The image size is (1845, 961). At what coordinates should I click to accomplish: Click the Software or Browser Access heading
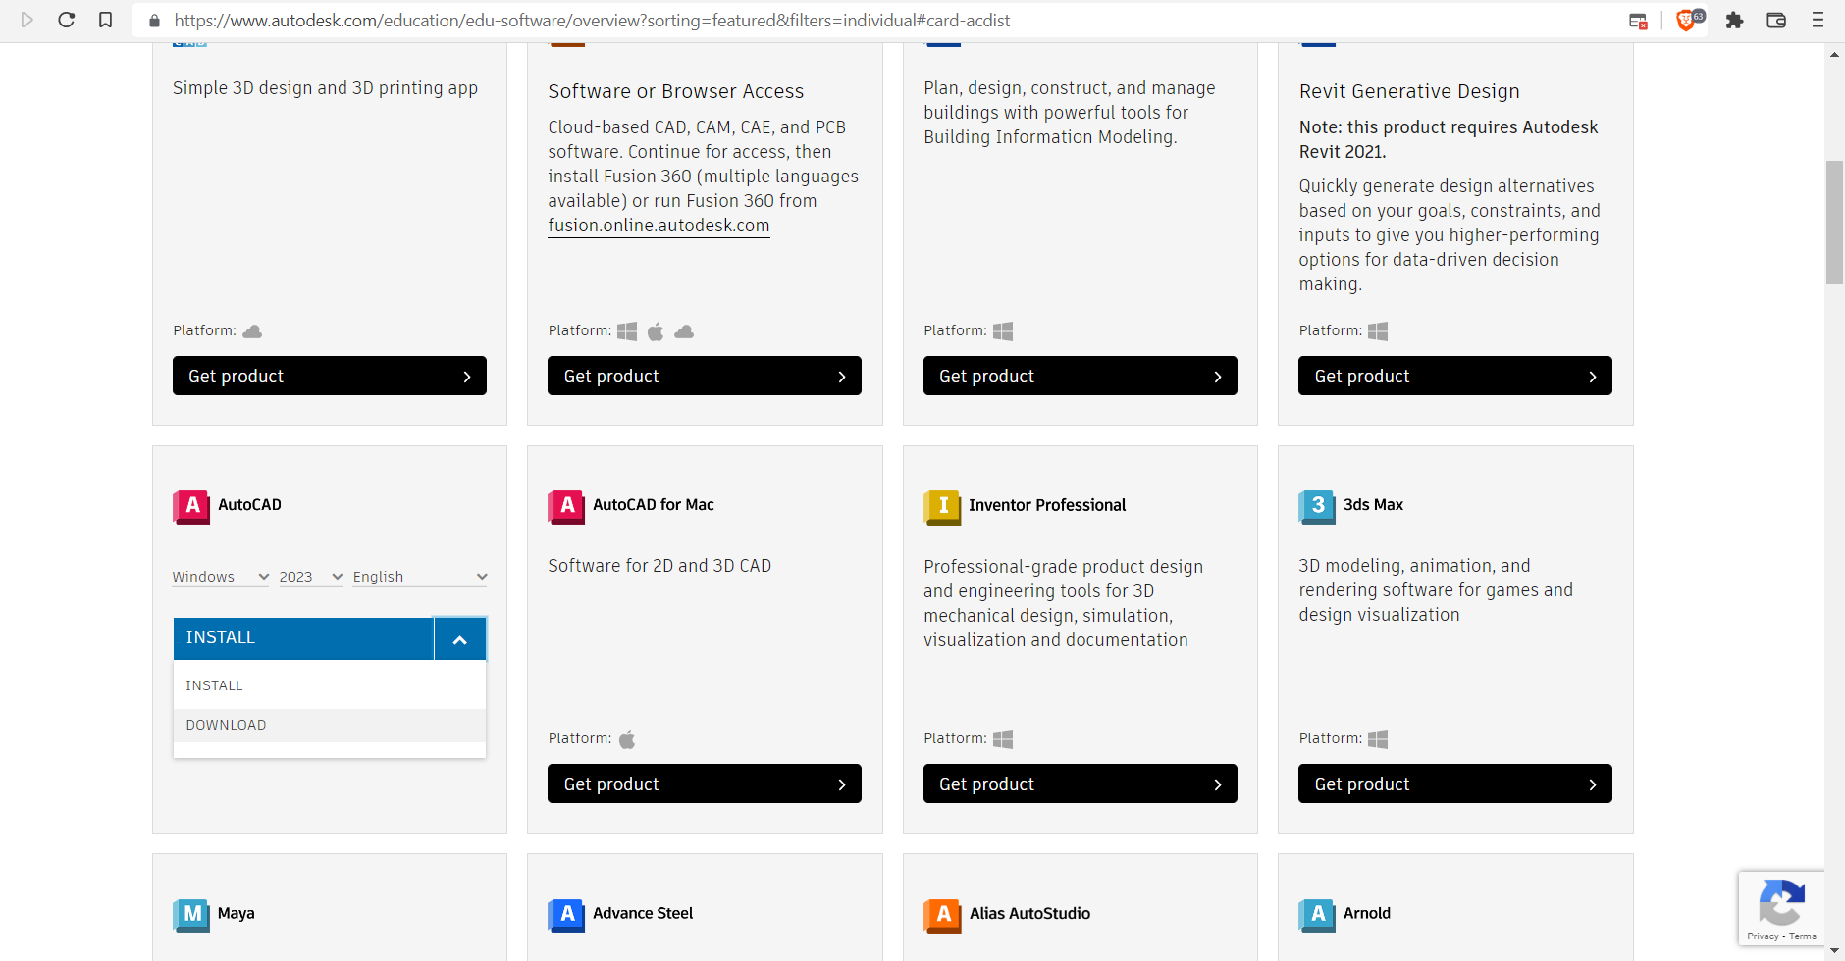[x=676, y=91]
